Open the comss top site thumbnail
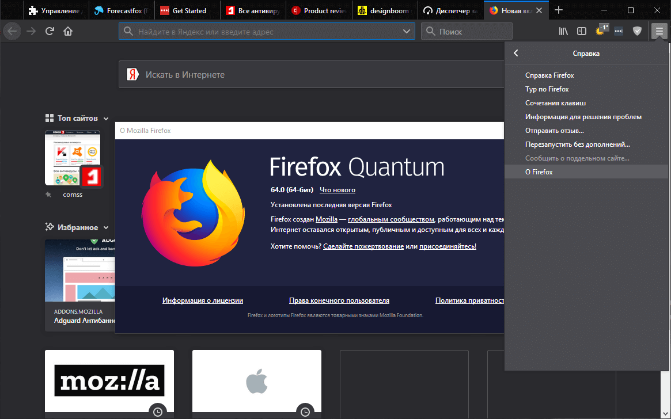The image size is (671, 419). 73,158
